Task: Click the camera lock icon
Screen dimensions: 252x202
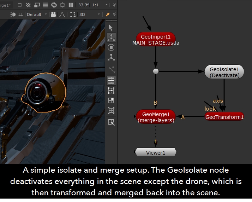Action: [54, 15]
